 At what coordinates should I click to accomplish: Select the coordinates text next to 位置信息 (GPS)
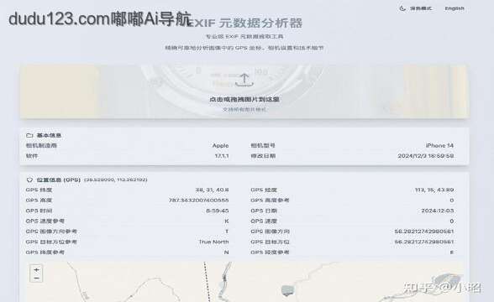116,180
